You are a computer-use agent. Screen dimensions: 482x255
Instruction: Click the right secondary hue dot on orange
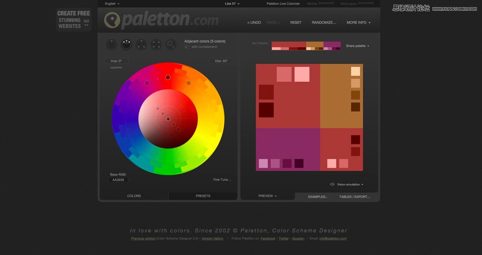[188, 83]
